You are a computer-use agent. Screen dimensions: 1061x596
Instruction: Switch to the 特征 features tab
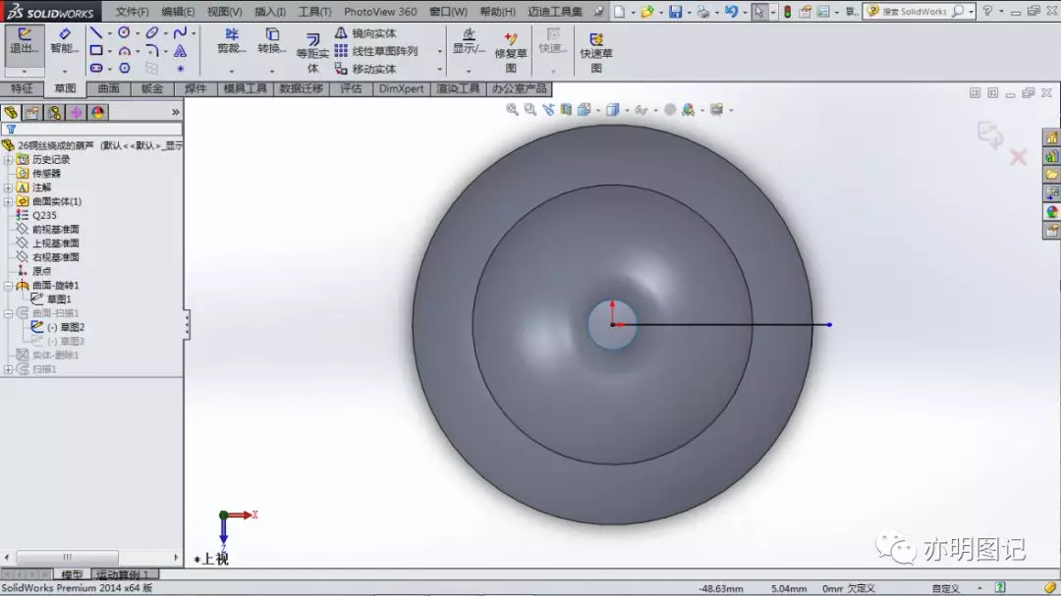pyautogui.click(x=22, y=88)
